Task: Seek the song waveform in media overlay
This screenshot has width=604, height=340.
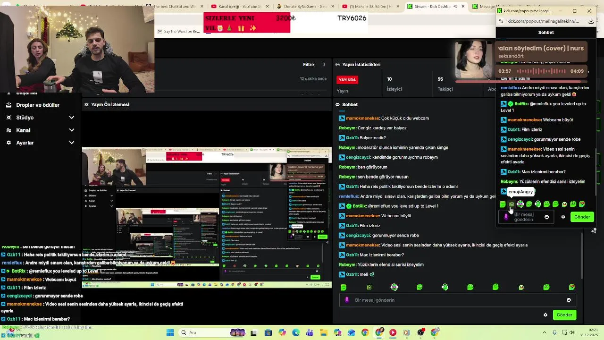Action: (x=541, y=71)
